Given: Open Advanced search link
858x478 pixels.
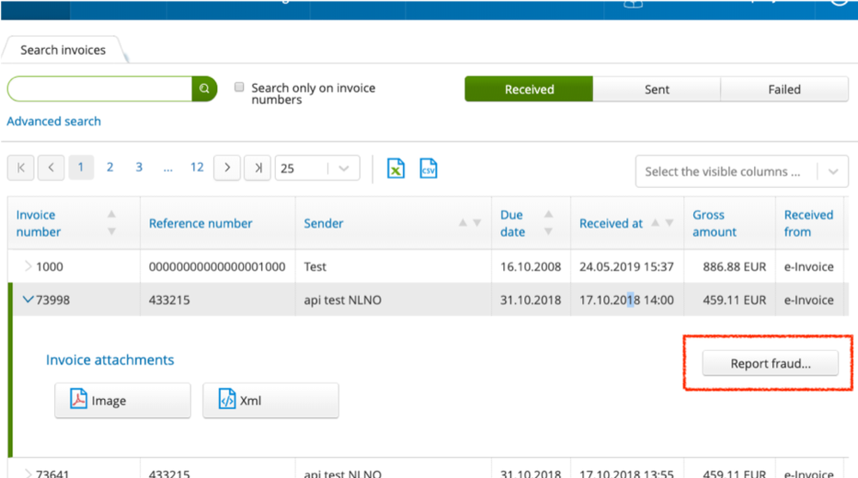Looking at the screenshot, I should [53, 121].
